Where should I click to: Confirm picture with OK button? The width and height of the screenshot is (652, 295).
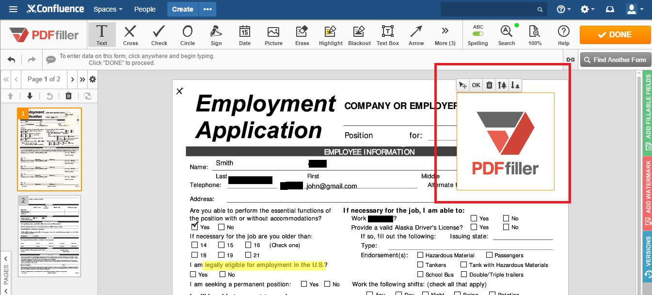[476, 85]
